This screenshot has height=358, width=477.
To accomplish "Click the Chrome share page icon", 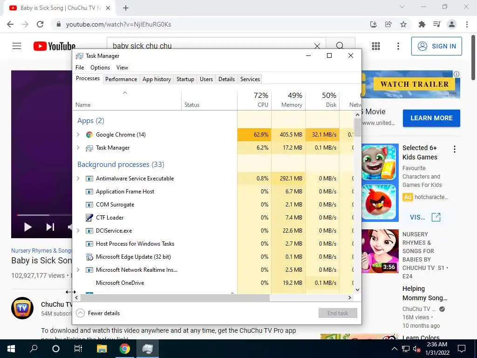I will [x=388, y=24].
